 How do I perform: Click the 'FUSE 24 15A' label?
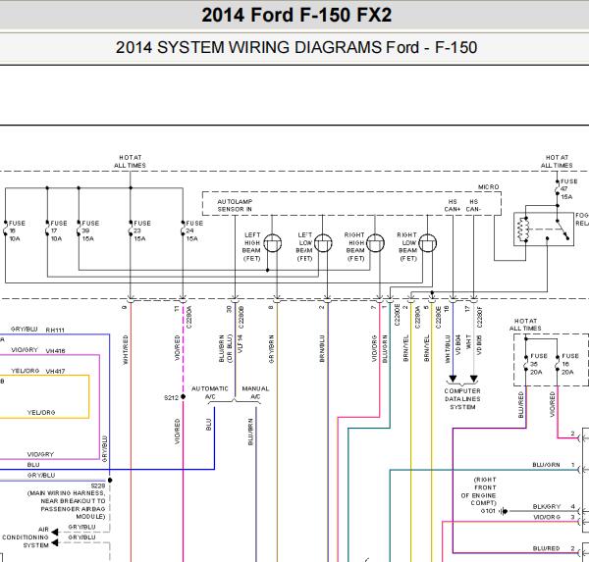tap(194, 230)
